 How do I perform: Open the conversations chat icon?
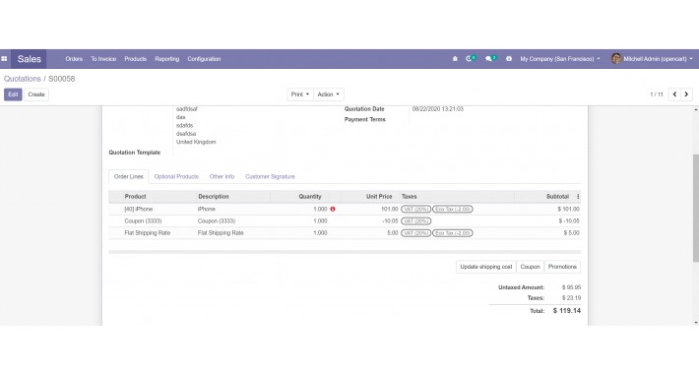pyautogui.click(x=490, y=58)
